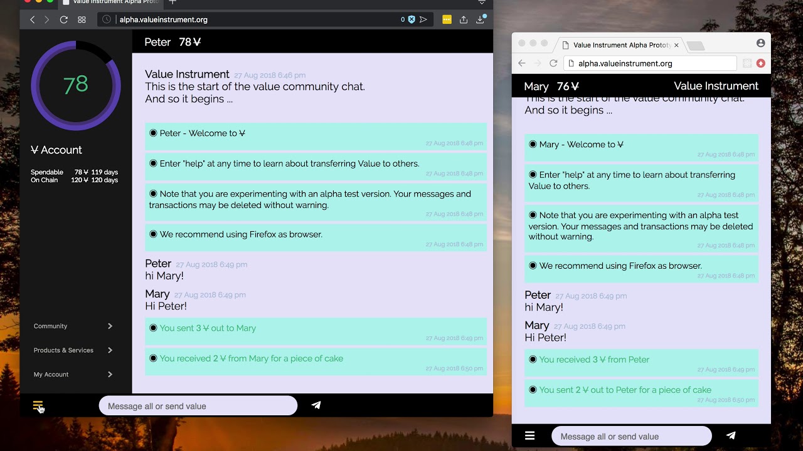The width and height of the screenshot is (803, 451).
Task: Add new tab in the dark browser
Action: click(173, 3)
